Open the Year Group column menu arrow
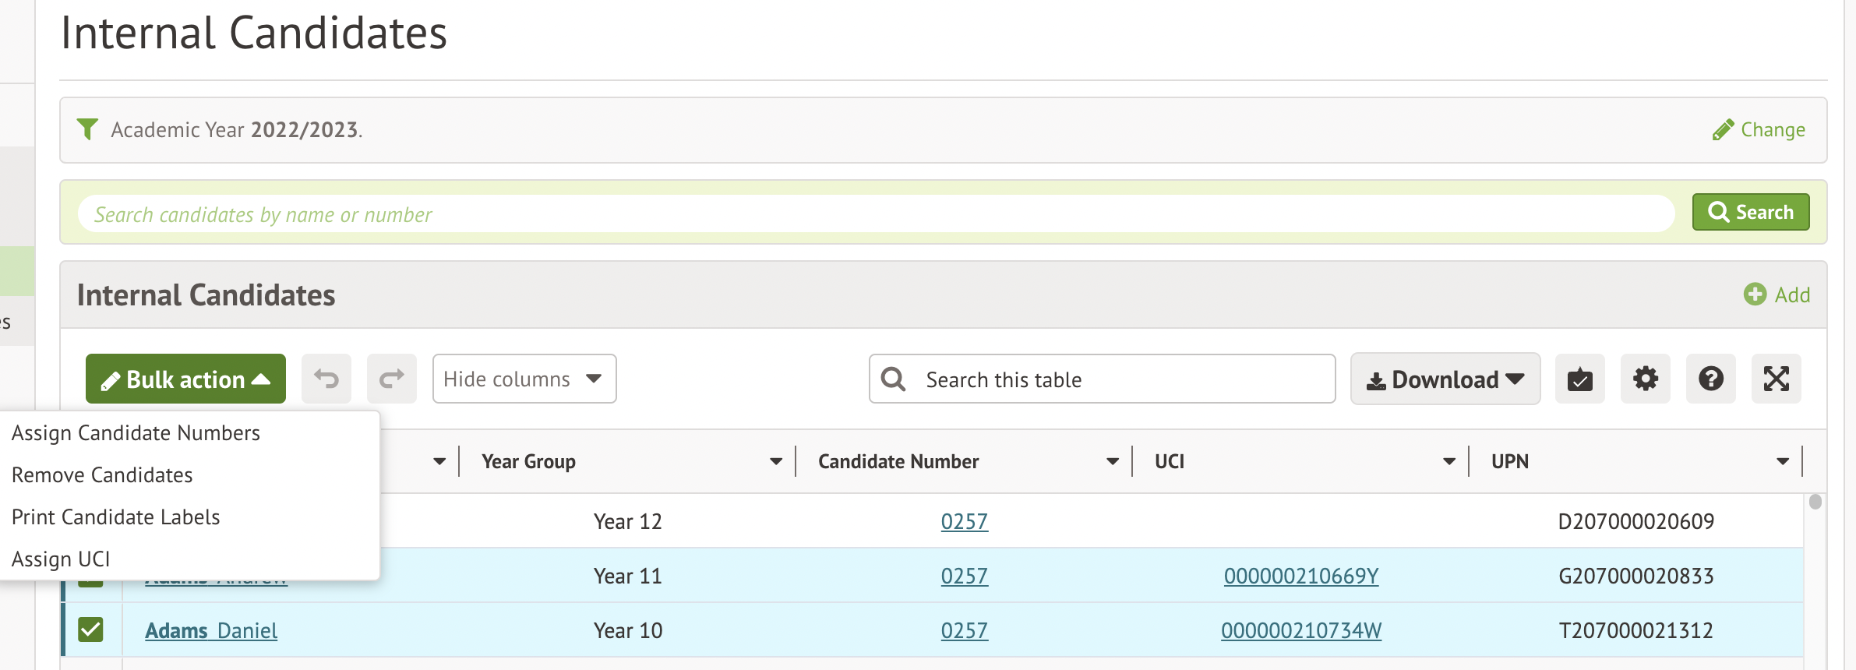The height and width of the screenshot is (670, 1856). [x=775, y=461]
